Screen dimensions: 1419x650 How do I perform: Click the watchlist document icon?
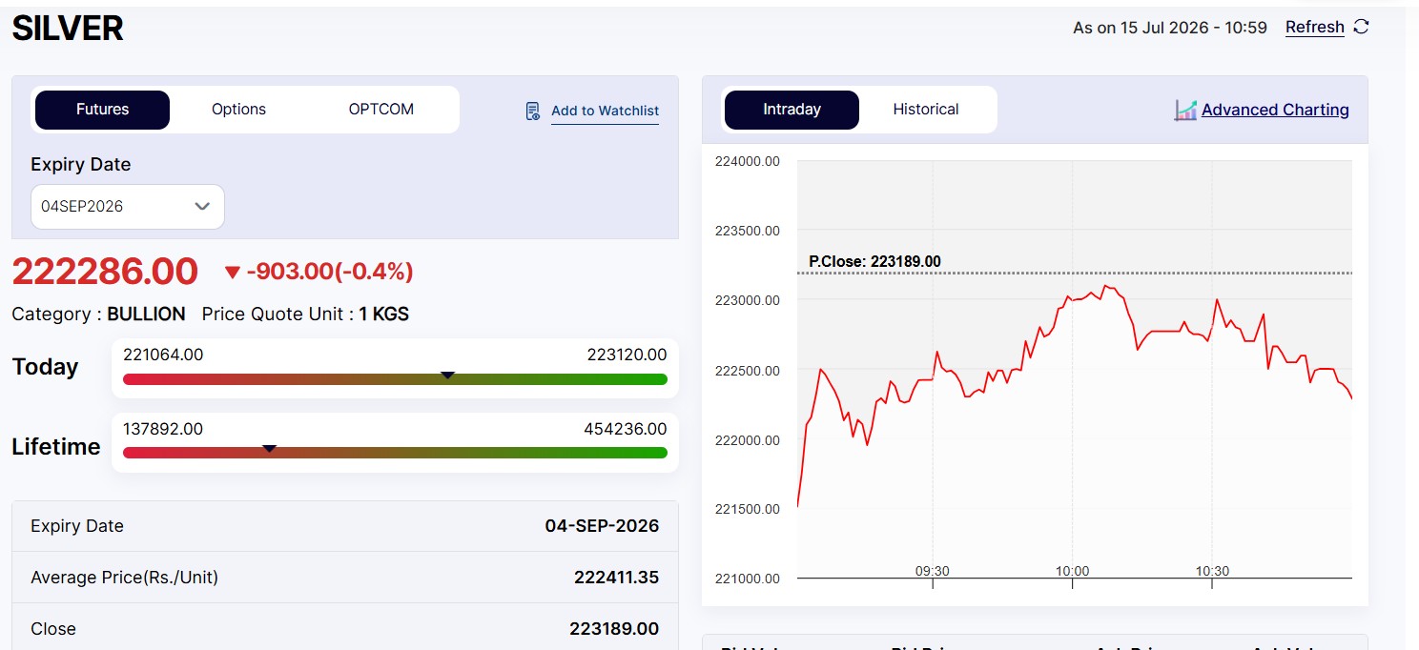[533, 112]
